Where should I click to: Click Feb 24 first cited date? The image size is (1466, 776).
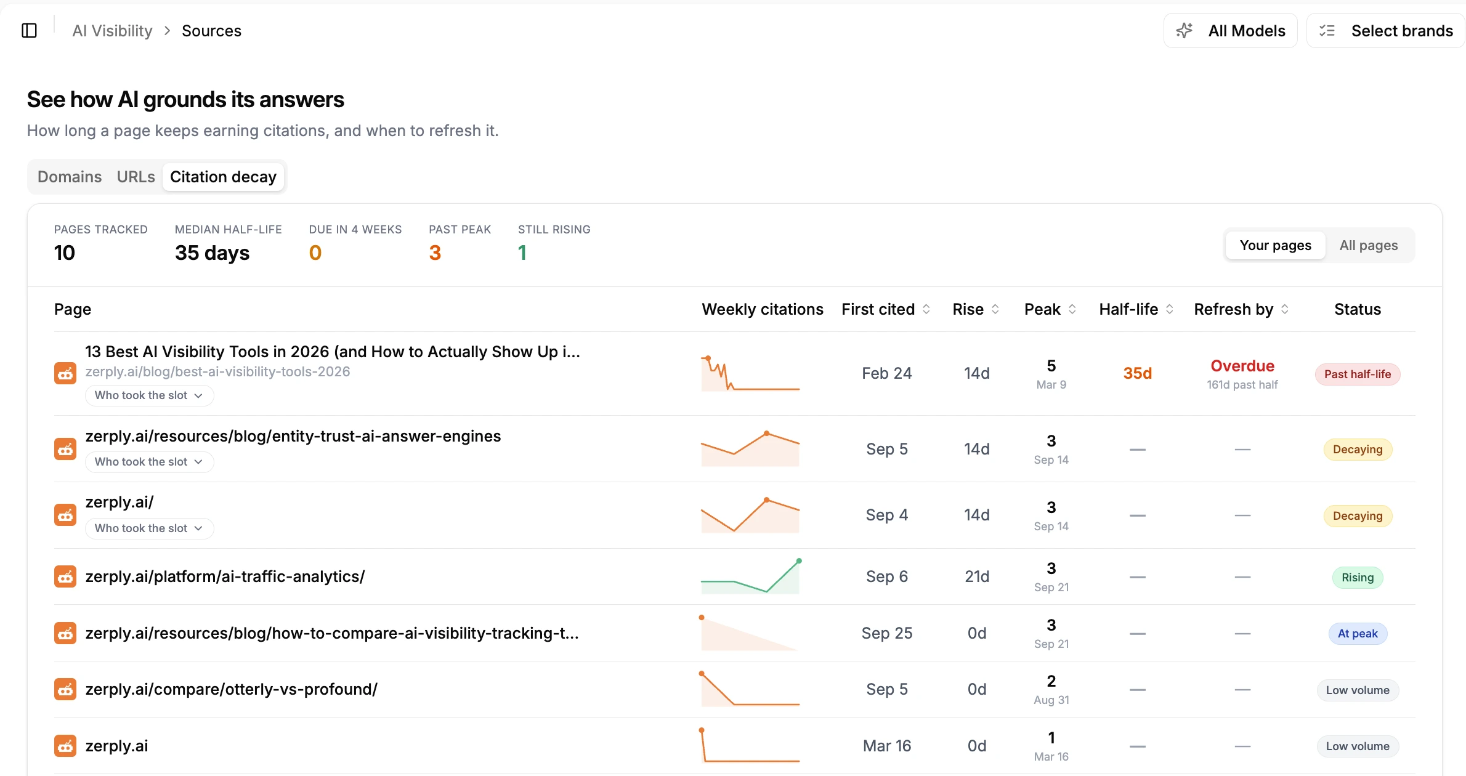pos(886,373)
